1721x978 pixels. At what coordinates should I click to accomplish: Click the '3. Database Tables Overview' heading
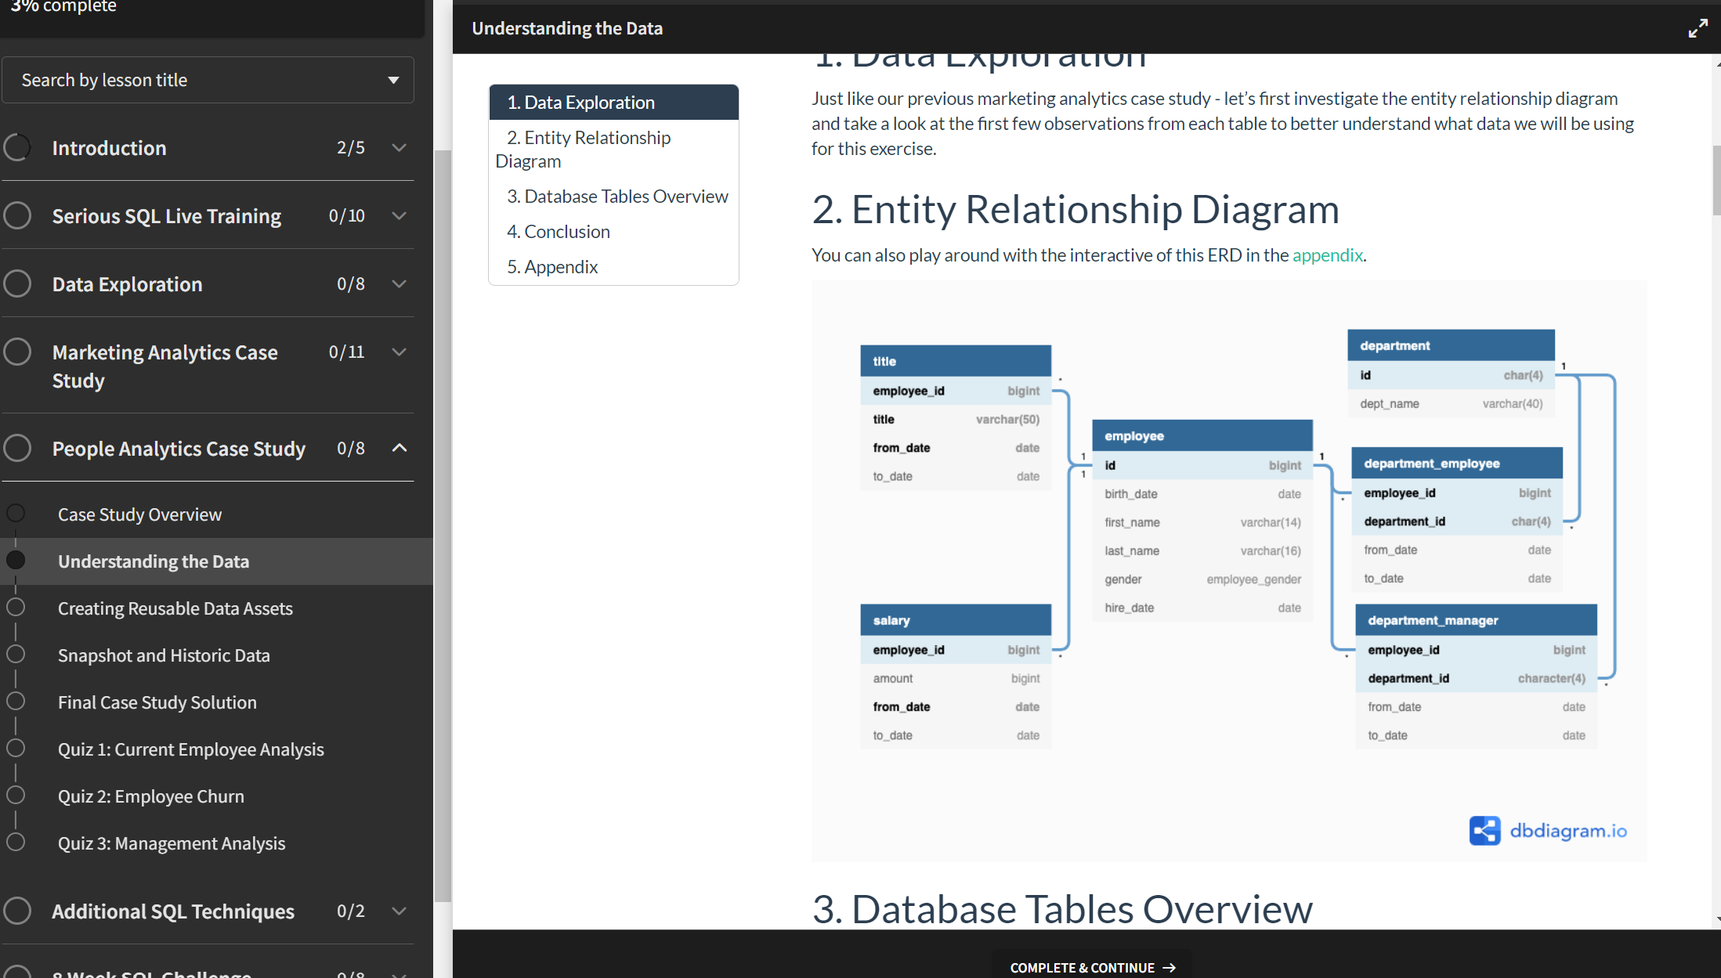[1062, 909]
